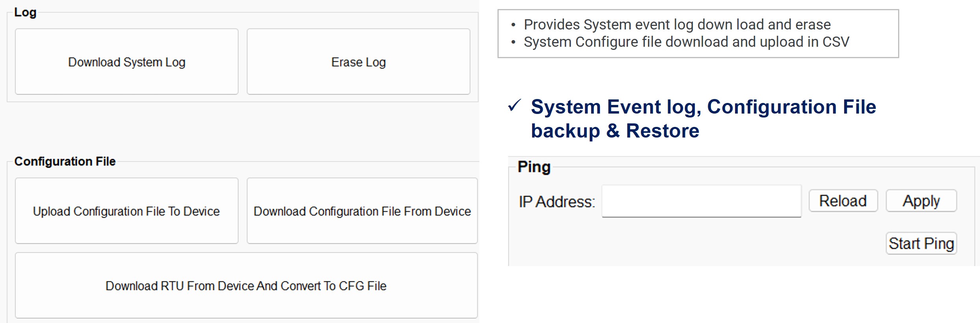This screenshot has height=323, width=980.
Task: Erase the log with Erase Log
Action: tap(358, 61)
